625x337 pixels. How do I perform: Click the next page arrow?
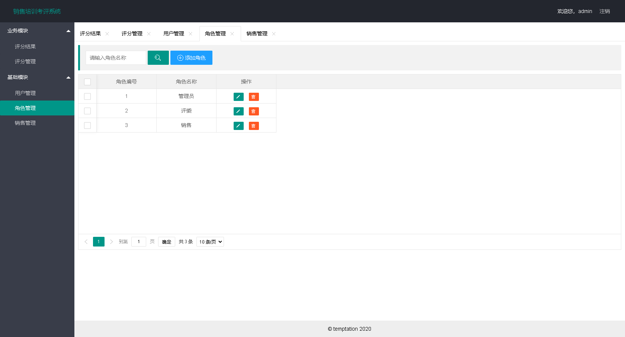point(111,241)
